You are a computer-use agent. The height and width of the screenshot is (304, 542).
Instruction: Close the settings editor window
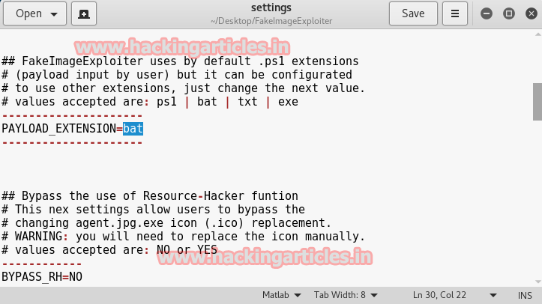coord(529,13)
